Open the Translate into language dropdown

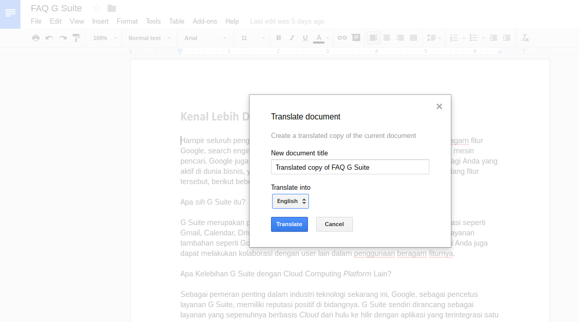coord(291,202)
